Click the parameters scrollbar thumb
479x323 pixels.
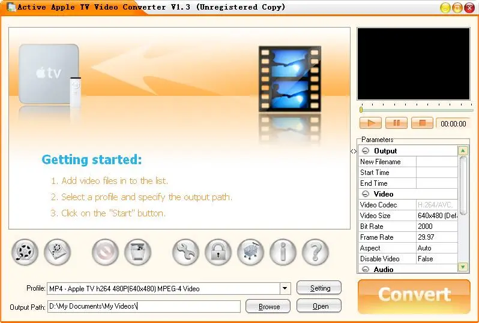click(x=463, y=185)
